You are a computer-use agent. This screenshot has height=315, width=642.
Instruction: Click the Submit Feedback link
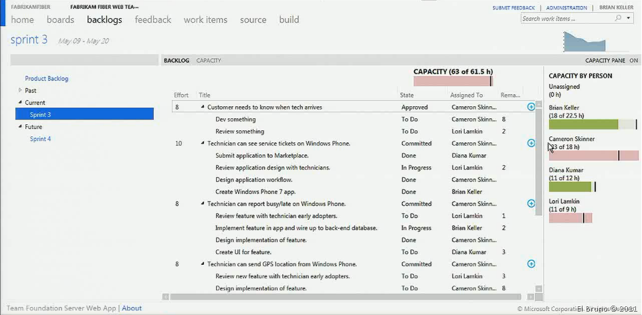(514, 8)
